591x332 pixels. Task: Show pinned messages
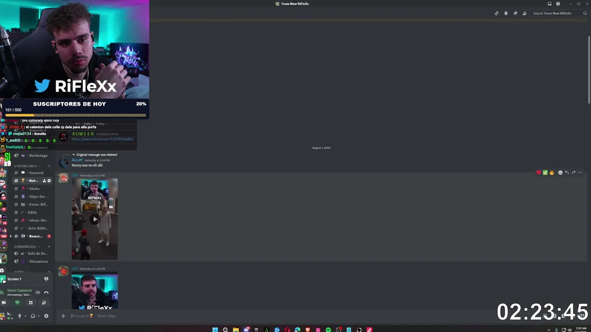pyautogui.click(x=515, y=13)
